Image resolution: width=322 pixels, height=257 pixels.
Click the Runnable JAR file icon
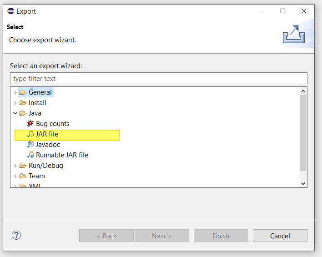[30, 155]
